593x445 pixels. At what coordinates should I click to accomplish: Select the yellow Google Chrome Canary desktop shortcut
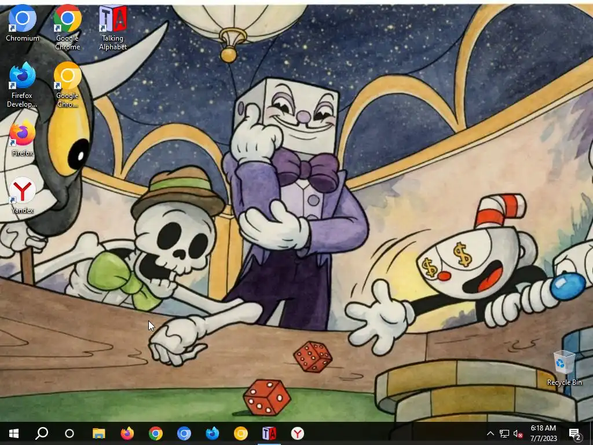click(67, 85)
